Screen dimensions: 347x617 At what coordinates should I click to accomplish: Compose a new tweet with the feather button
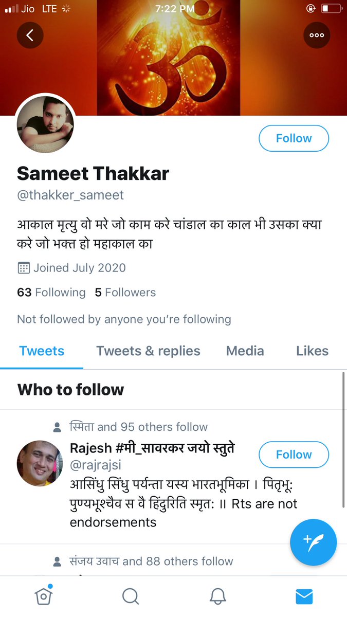pyautogui.click(x=313, y=542)
